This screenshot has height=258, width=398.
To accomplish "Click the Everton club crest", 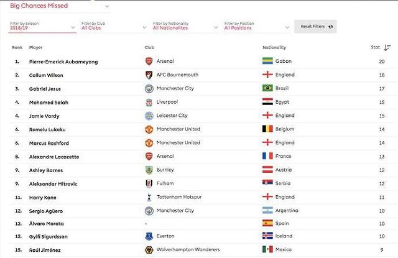I will pos(149,236).
